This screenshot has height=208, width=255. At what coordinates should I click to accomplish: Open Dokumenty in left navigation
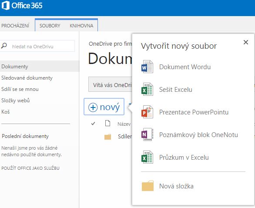(40, 66)
